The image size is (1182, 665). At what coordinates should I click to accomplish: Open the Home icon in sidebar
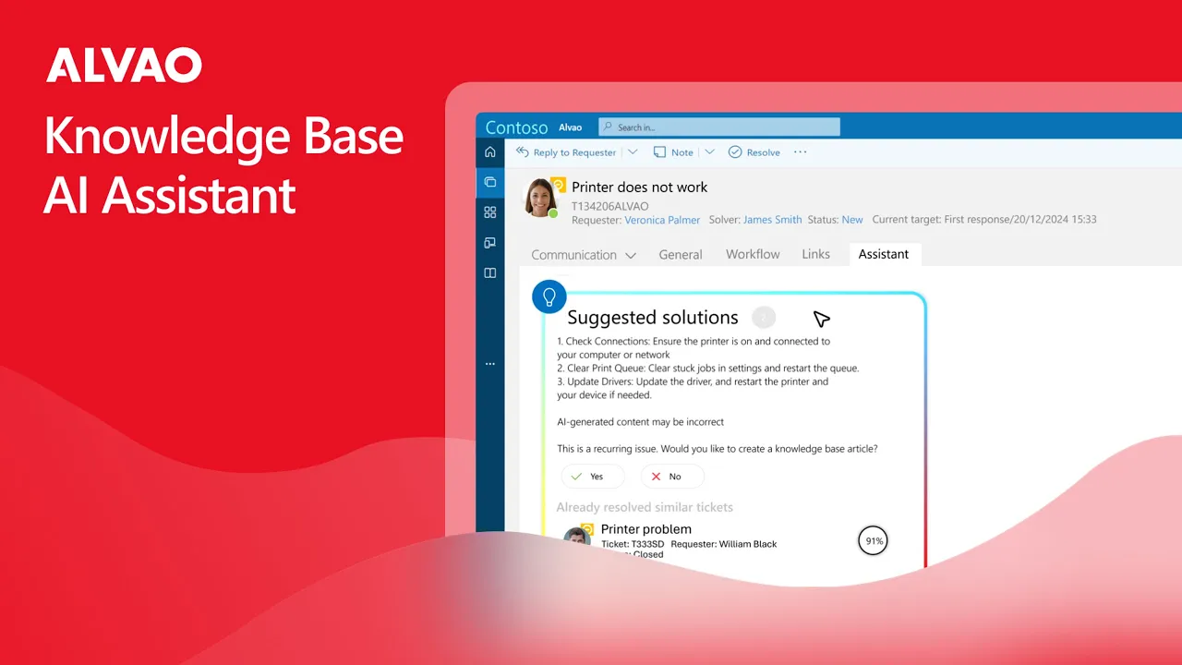pyautogui.click(x=490, y=152)
